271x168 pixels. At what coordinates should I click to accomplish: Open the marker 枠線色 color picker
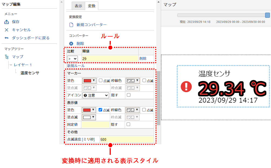point(133,80)
